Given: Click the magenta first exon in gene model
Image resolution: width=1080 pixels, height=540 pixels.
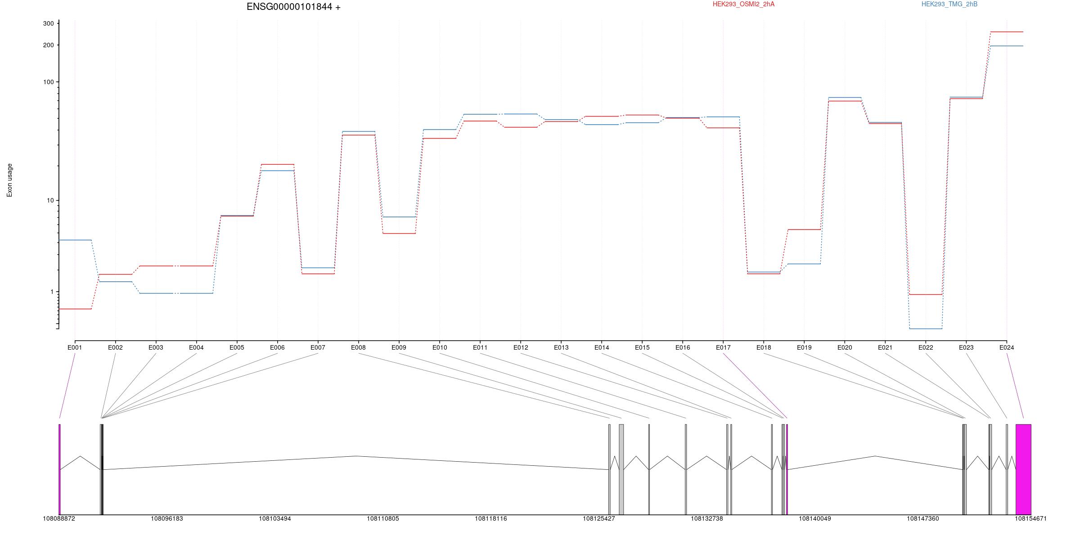Looking at the screenshot, I should pos(59,469).
